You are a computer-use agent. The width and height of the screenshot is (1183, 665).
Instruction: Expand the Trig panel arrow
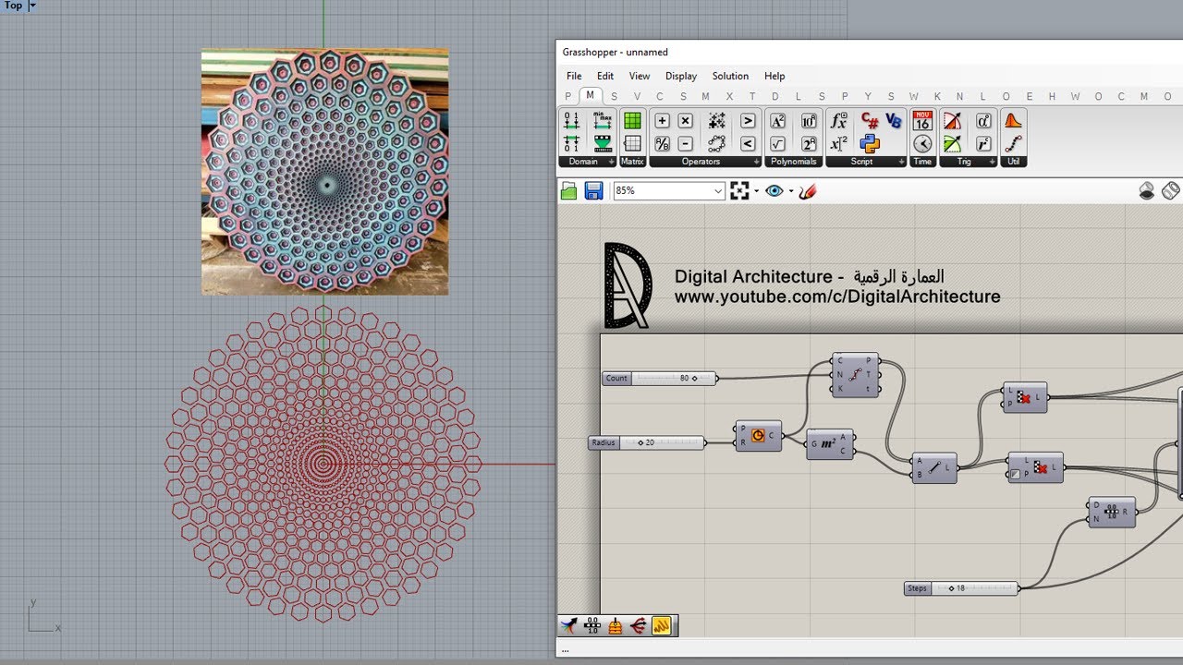(993, 162)
